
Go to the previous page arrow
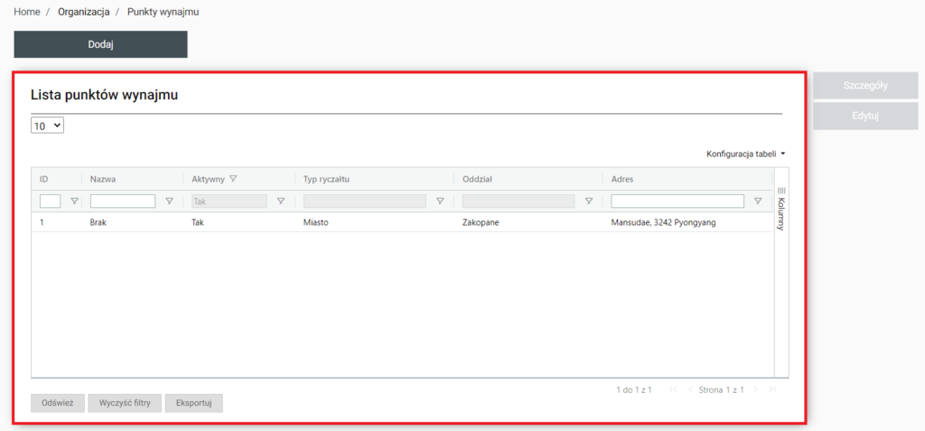[691, 389]
